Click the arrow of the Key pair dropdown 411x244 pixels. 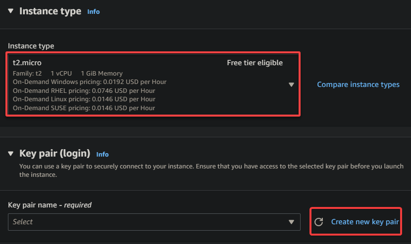point(291,222)
